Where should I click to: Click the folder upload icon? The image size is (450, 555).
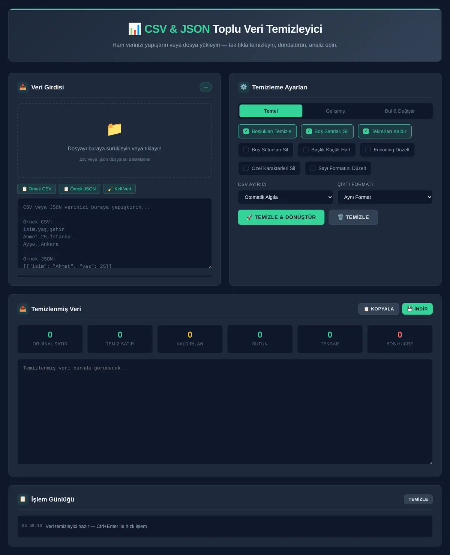115,130
